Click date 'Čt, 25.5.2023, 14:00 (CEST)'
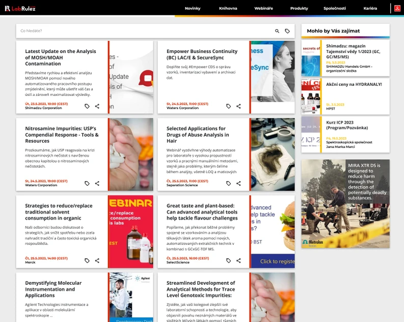This screenshot has height=322, width=404. 46,258
